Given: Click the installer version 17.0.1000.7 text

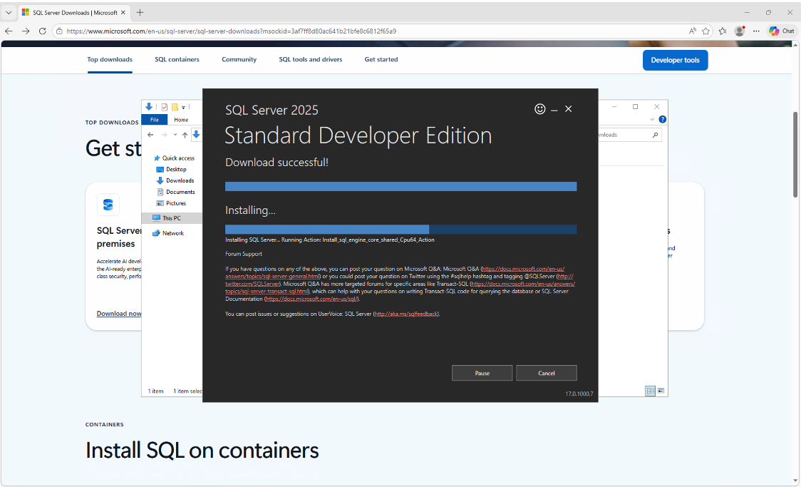Looking at the screenshot, I should coord(579,394).
